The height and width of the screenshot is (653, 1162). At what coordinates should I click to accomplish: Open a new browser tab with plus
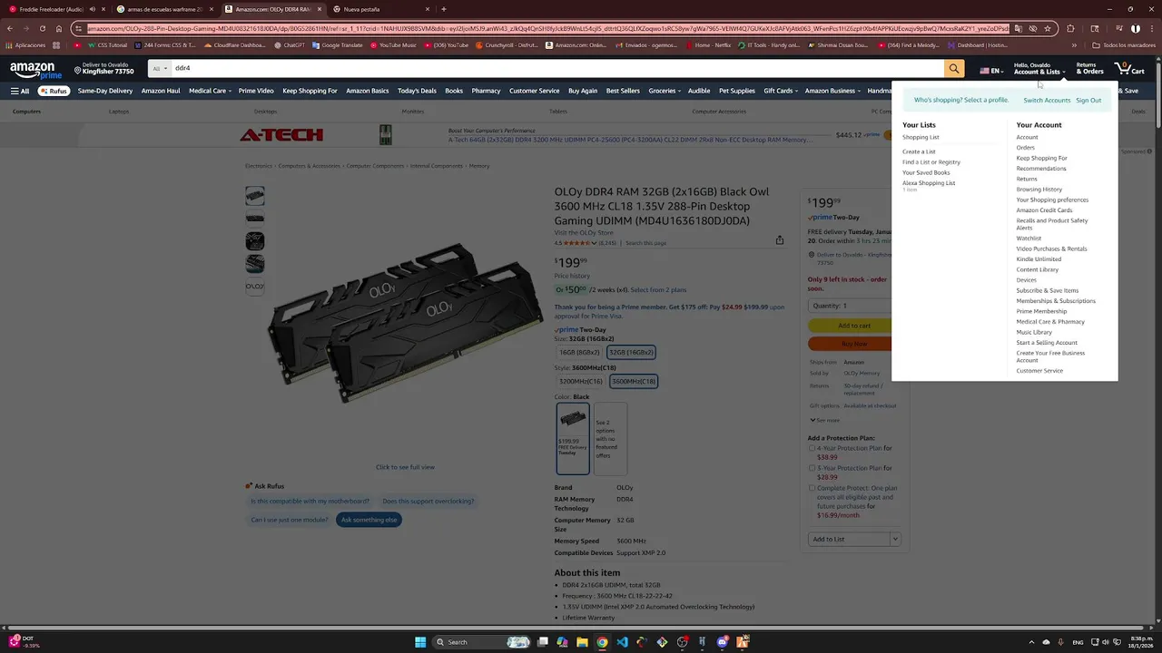pyautogui.click(x=443, y=9)
